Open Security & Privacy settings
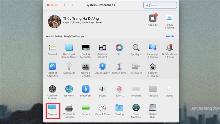This screenshot has height=124, width=220. click(153, 70)
